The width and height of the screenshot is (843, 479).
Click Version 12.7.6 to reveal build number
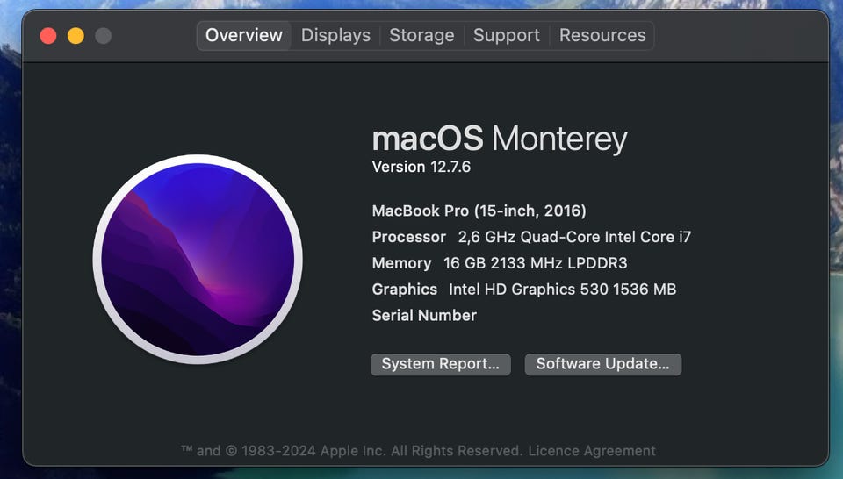(x=421, y=167)
